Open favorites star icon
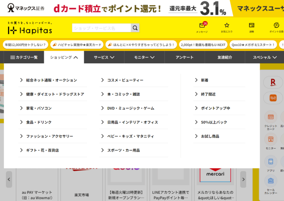 pos(227,25)
